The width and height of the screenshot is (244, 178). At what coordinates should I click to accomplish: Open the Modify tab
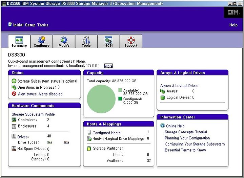(64, 41)
